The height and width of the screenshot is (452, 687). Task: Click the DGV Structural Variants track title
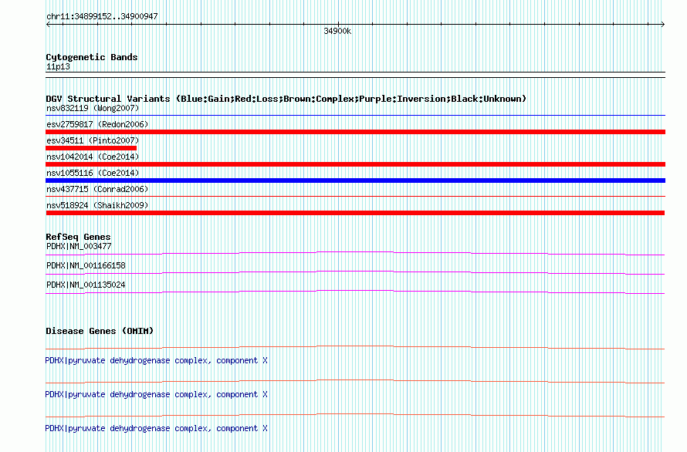click(x=286, y=99)
